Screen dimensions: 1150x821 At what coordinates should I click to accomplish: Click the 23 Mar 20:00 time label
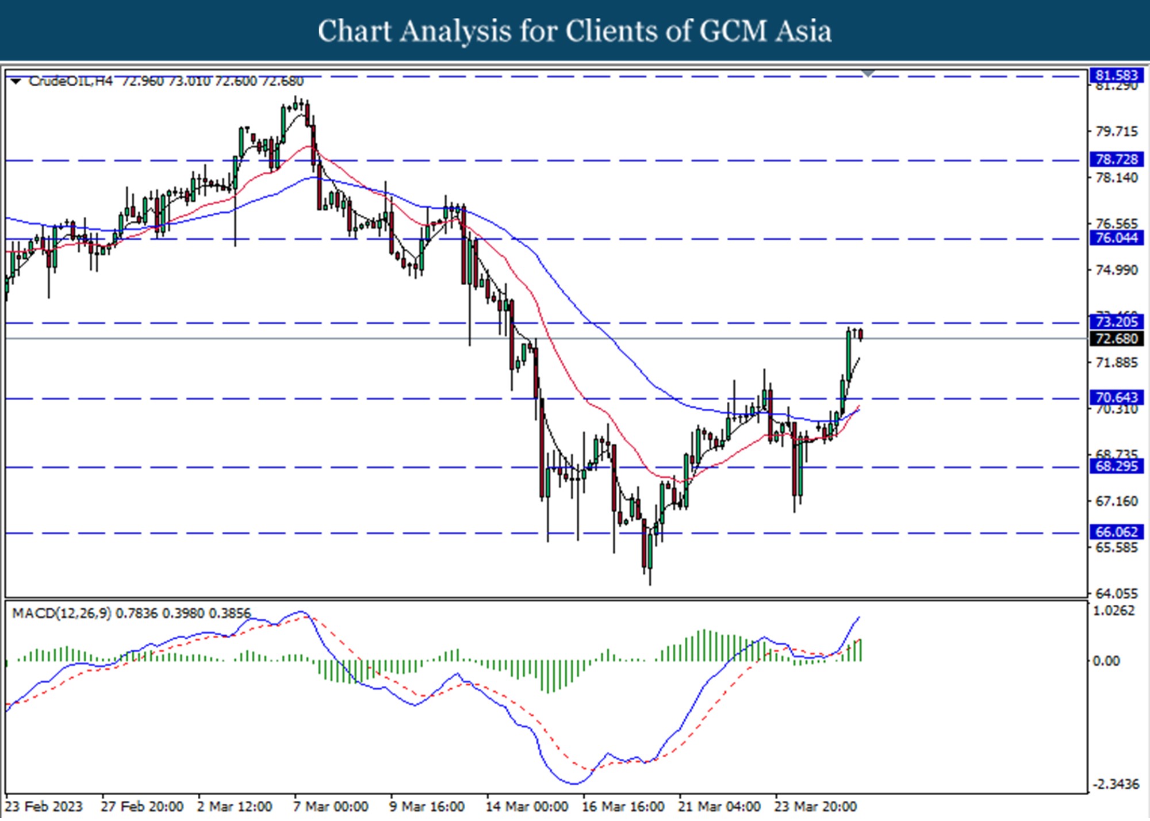pyautogui.click(x=816, y=807)
